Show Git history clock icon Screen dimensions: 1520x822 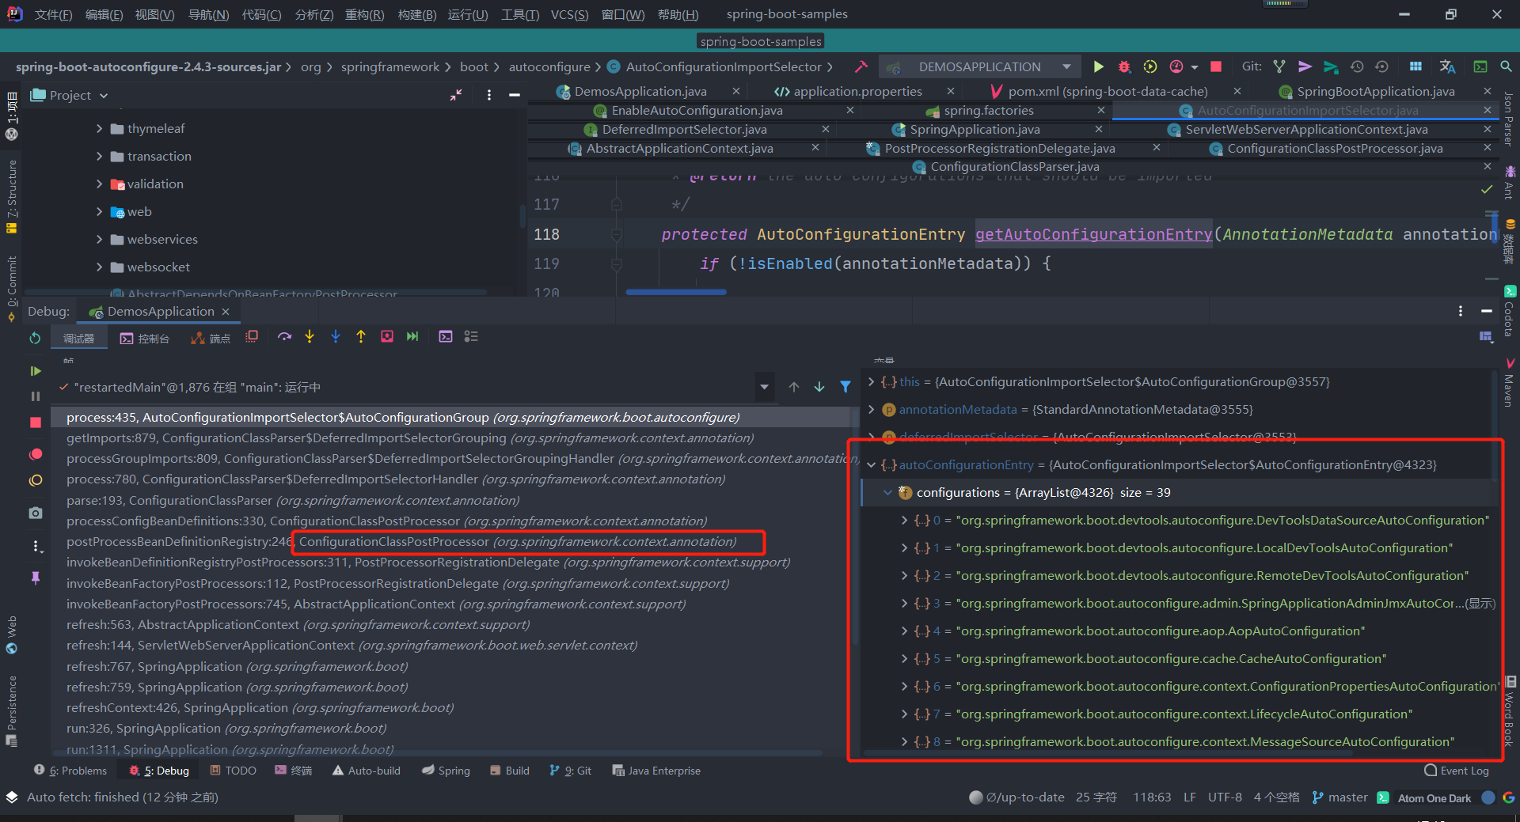[x=1357, y=66]
